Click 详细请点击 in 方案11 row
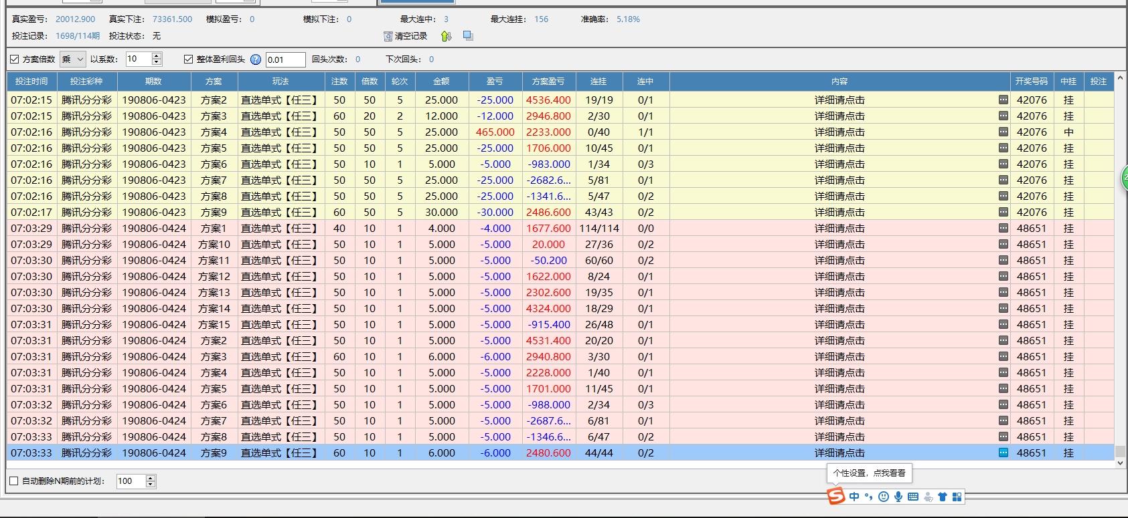Viewport: 1128px width, 518px height. 839,260
